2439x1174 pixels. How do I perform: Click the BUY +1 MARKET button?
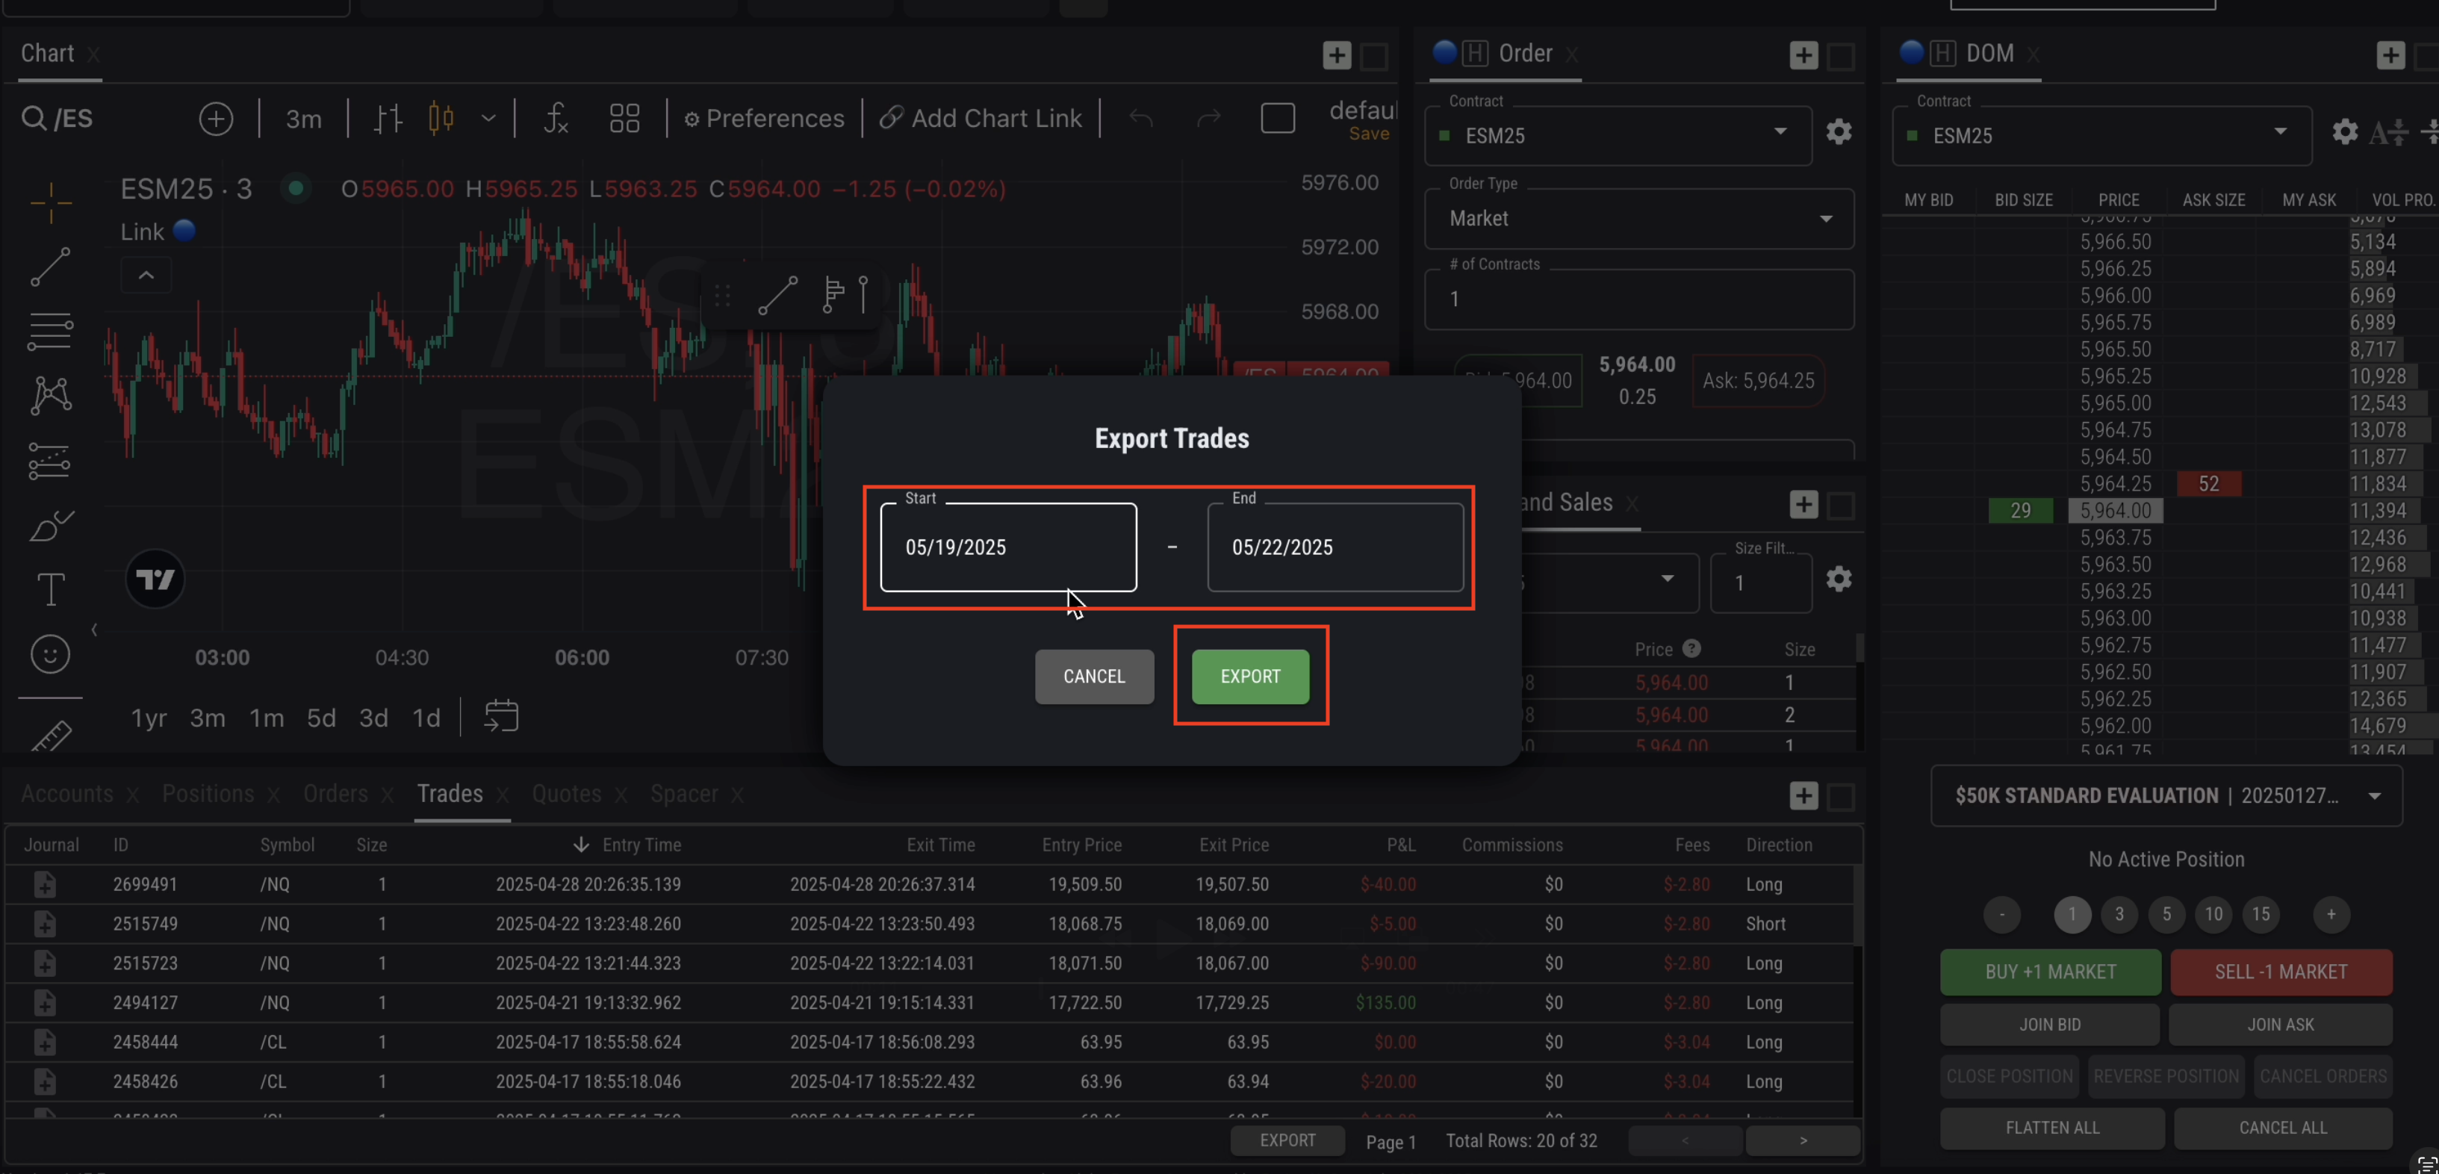pos(2050,972)
